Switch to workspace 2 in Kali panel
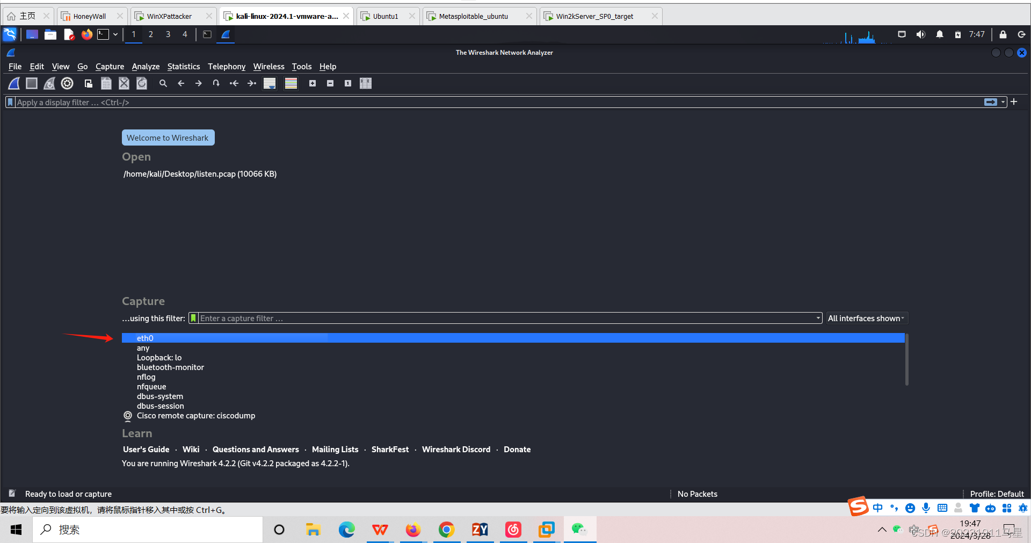Viewport: 1031px width, 543px height. [x=151, y=34]
